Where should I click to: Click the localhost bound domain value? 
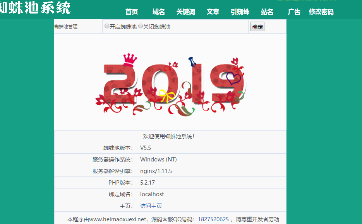pyautogui.click(x=152, y=194)
